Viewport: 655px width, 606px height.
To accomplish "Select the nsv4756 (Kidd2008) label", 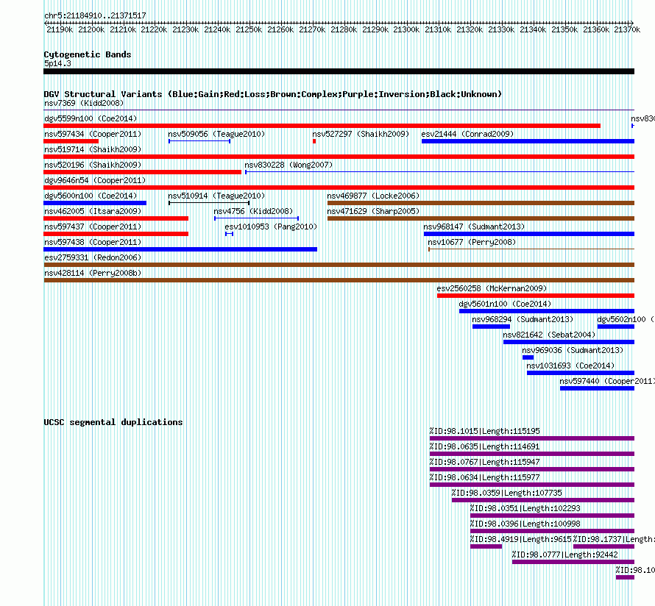I will (253, 211).
